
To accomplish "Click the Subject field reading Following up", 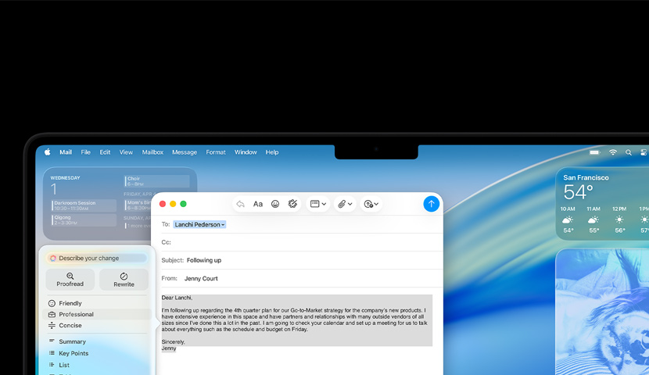I will click(301, 260).
